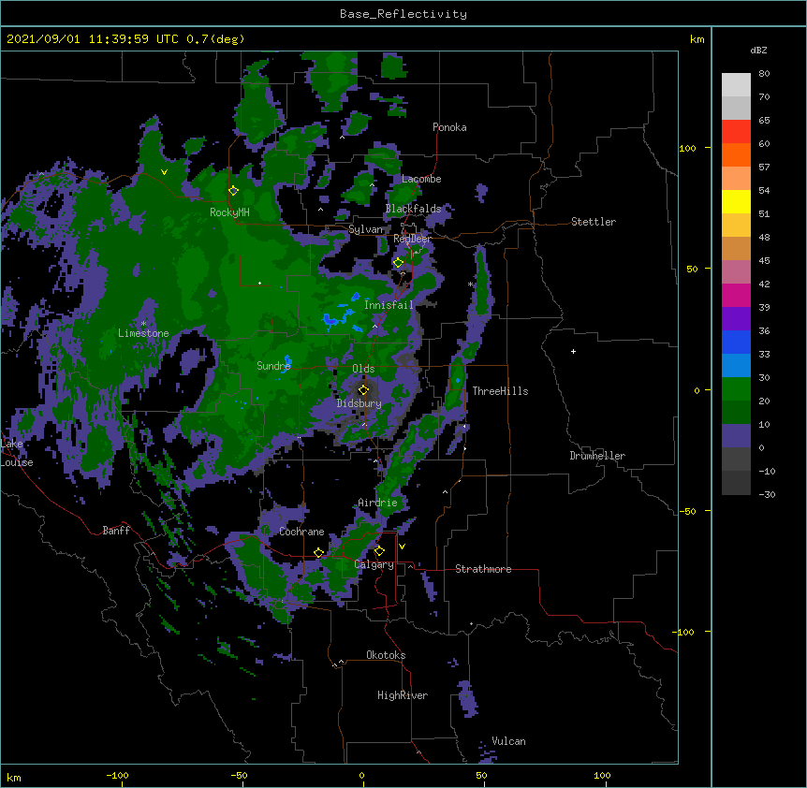807x788 pixels.
Task: Click the Banff town label
Action: (116, 531)
